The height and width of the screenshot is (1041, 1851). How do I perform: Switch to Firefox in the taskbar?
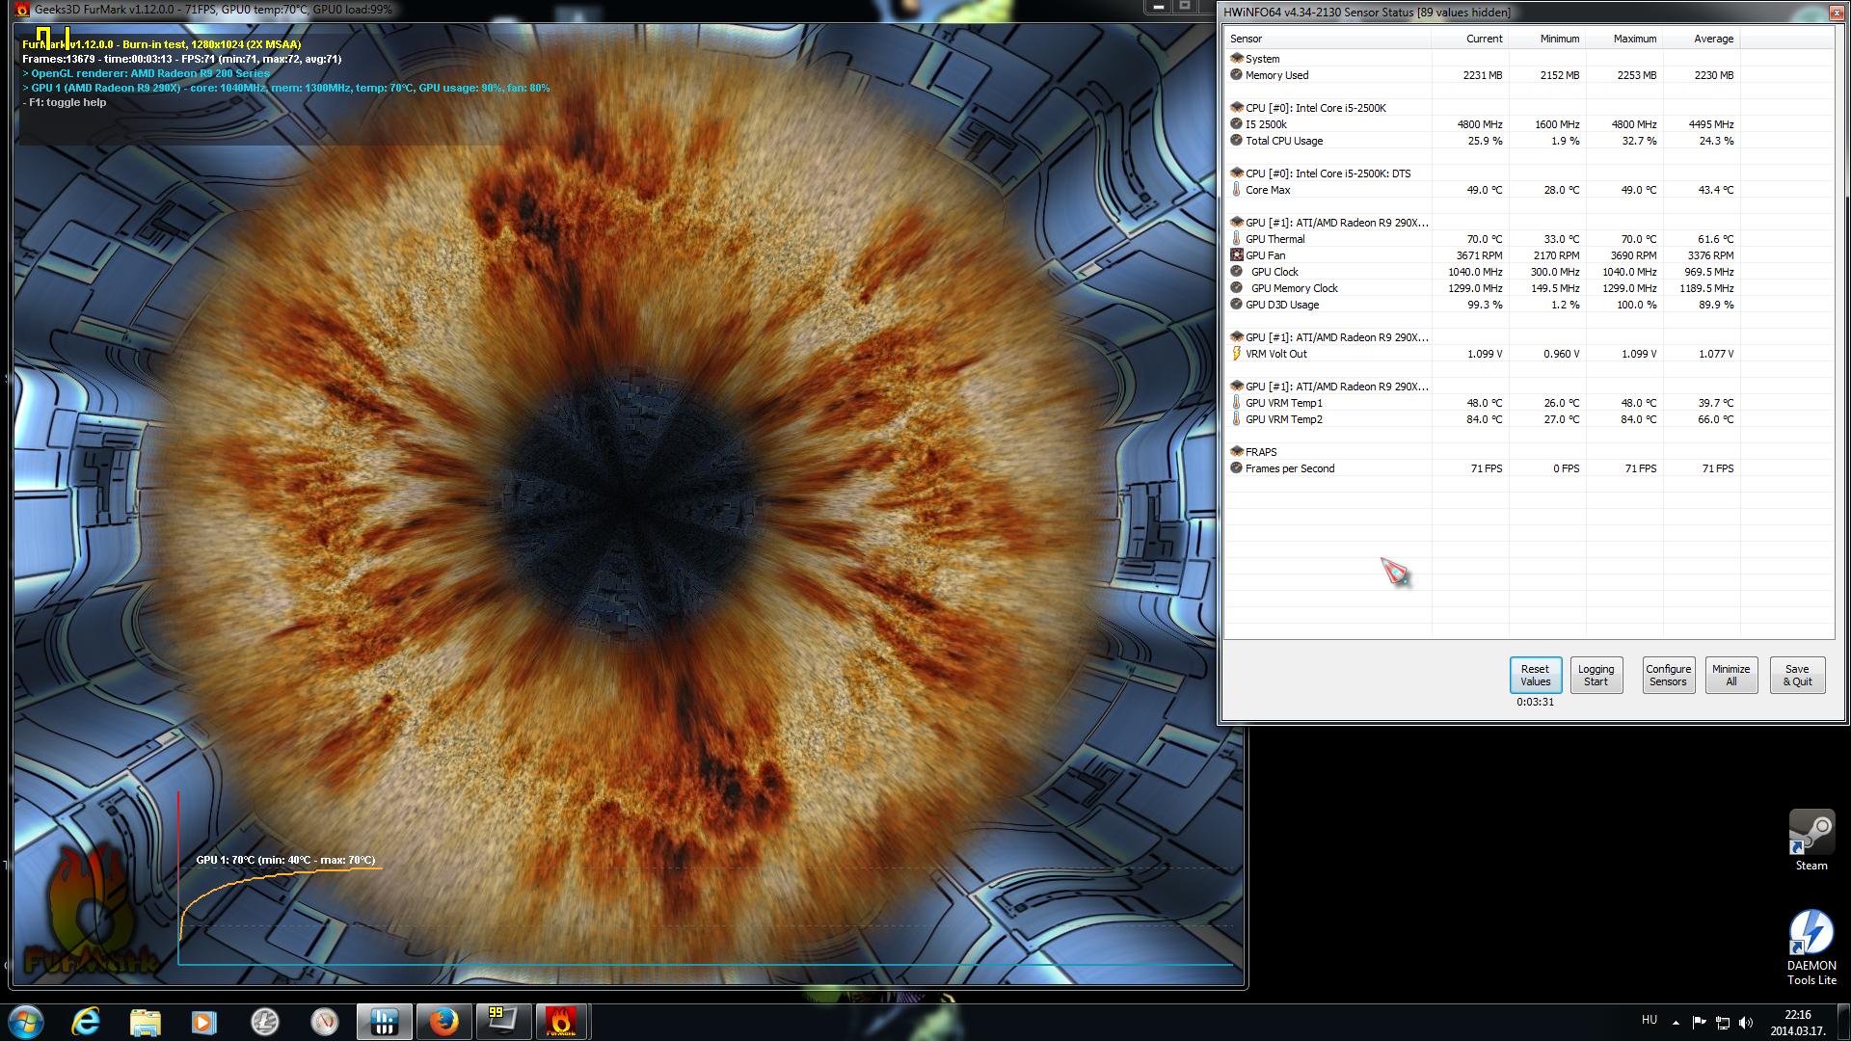pyautogui.click(x=443, y=1021)
